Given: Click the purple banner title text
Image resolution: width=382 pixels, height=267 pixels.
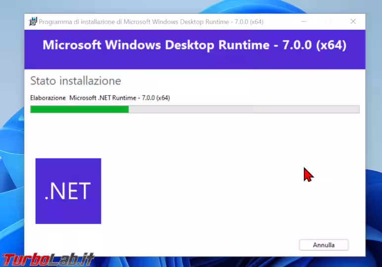Looking at the screenshot, I should pyautogui.click(x=194, y=45).
